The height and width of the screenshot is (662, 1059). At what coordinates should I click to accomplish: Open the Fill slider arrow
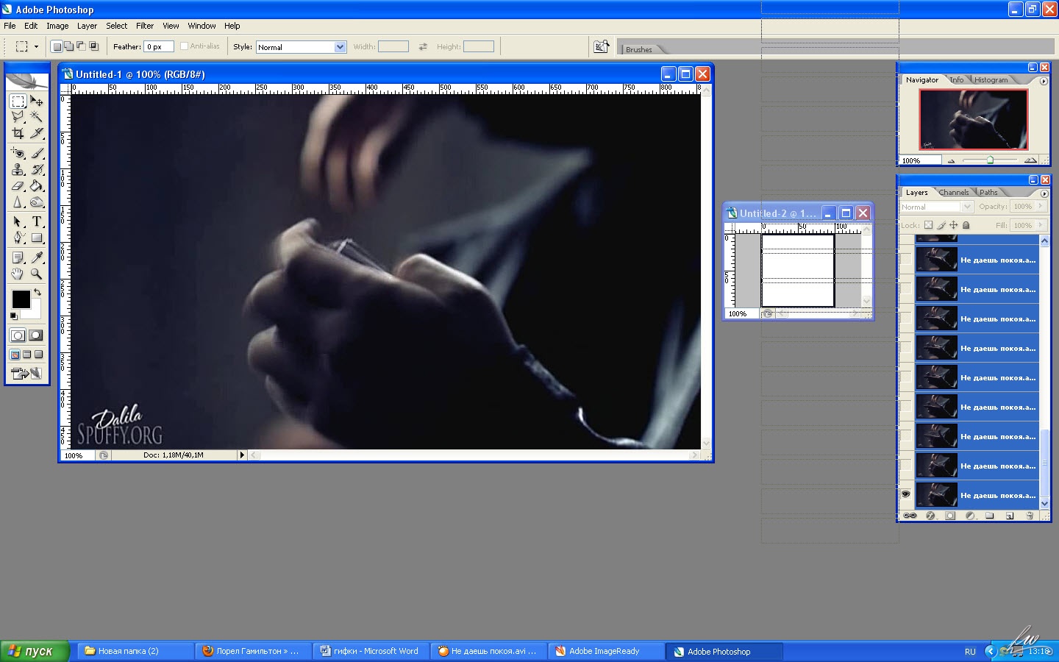[1040, 225]
